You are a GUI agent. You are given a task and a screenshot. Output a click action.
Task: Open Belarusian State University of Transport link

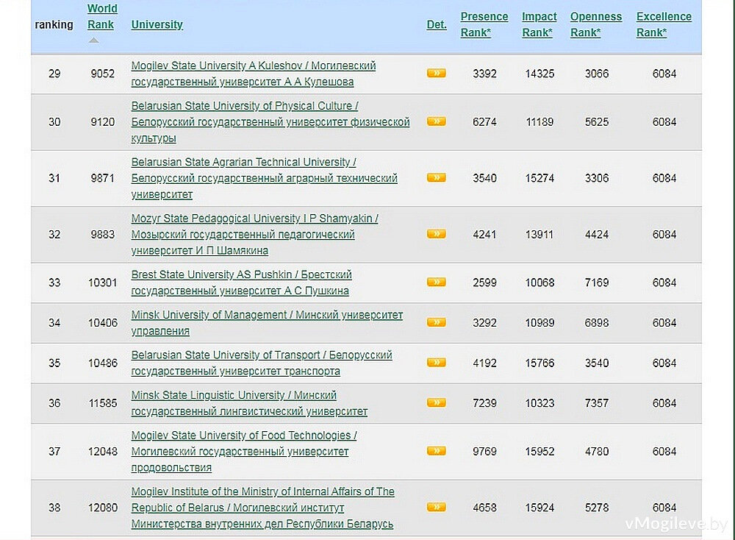[262, 363]
